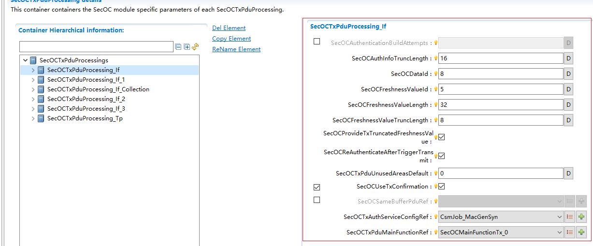Click the SecOCAuthInfoTruncLength input field
593x246 pixels.
[500, 58]
